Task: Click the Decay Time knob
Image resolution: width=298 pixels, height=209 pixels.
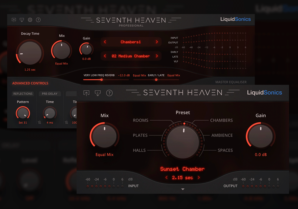Action: [30, 53]
